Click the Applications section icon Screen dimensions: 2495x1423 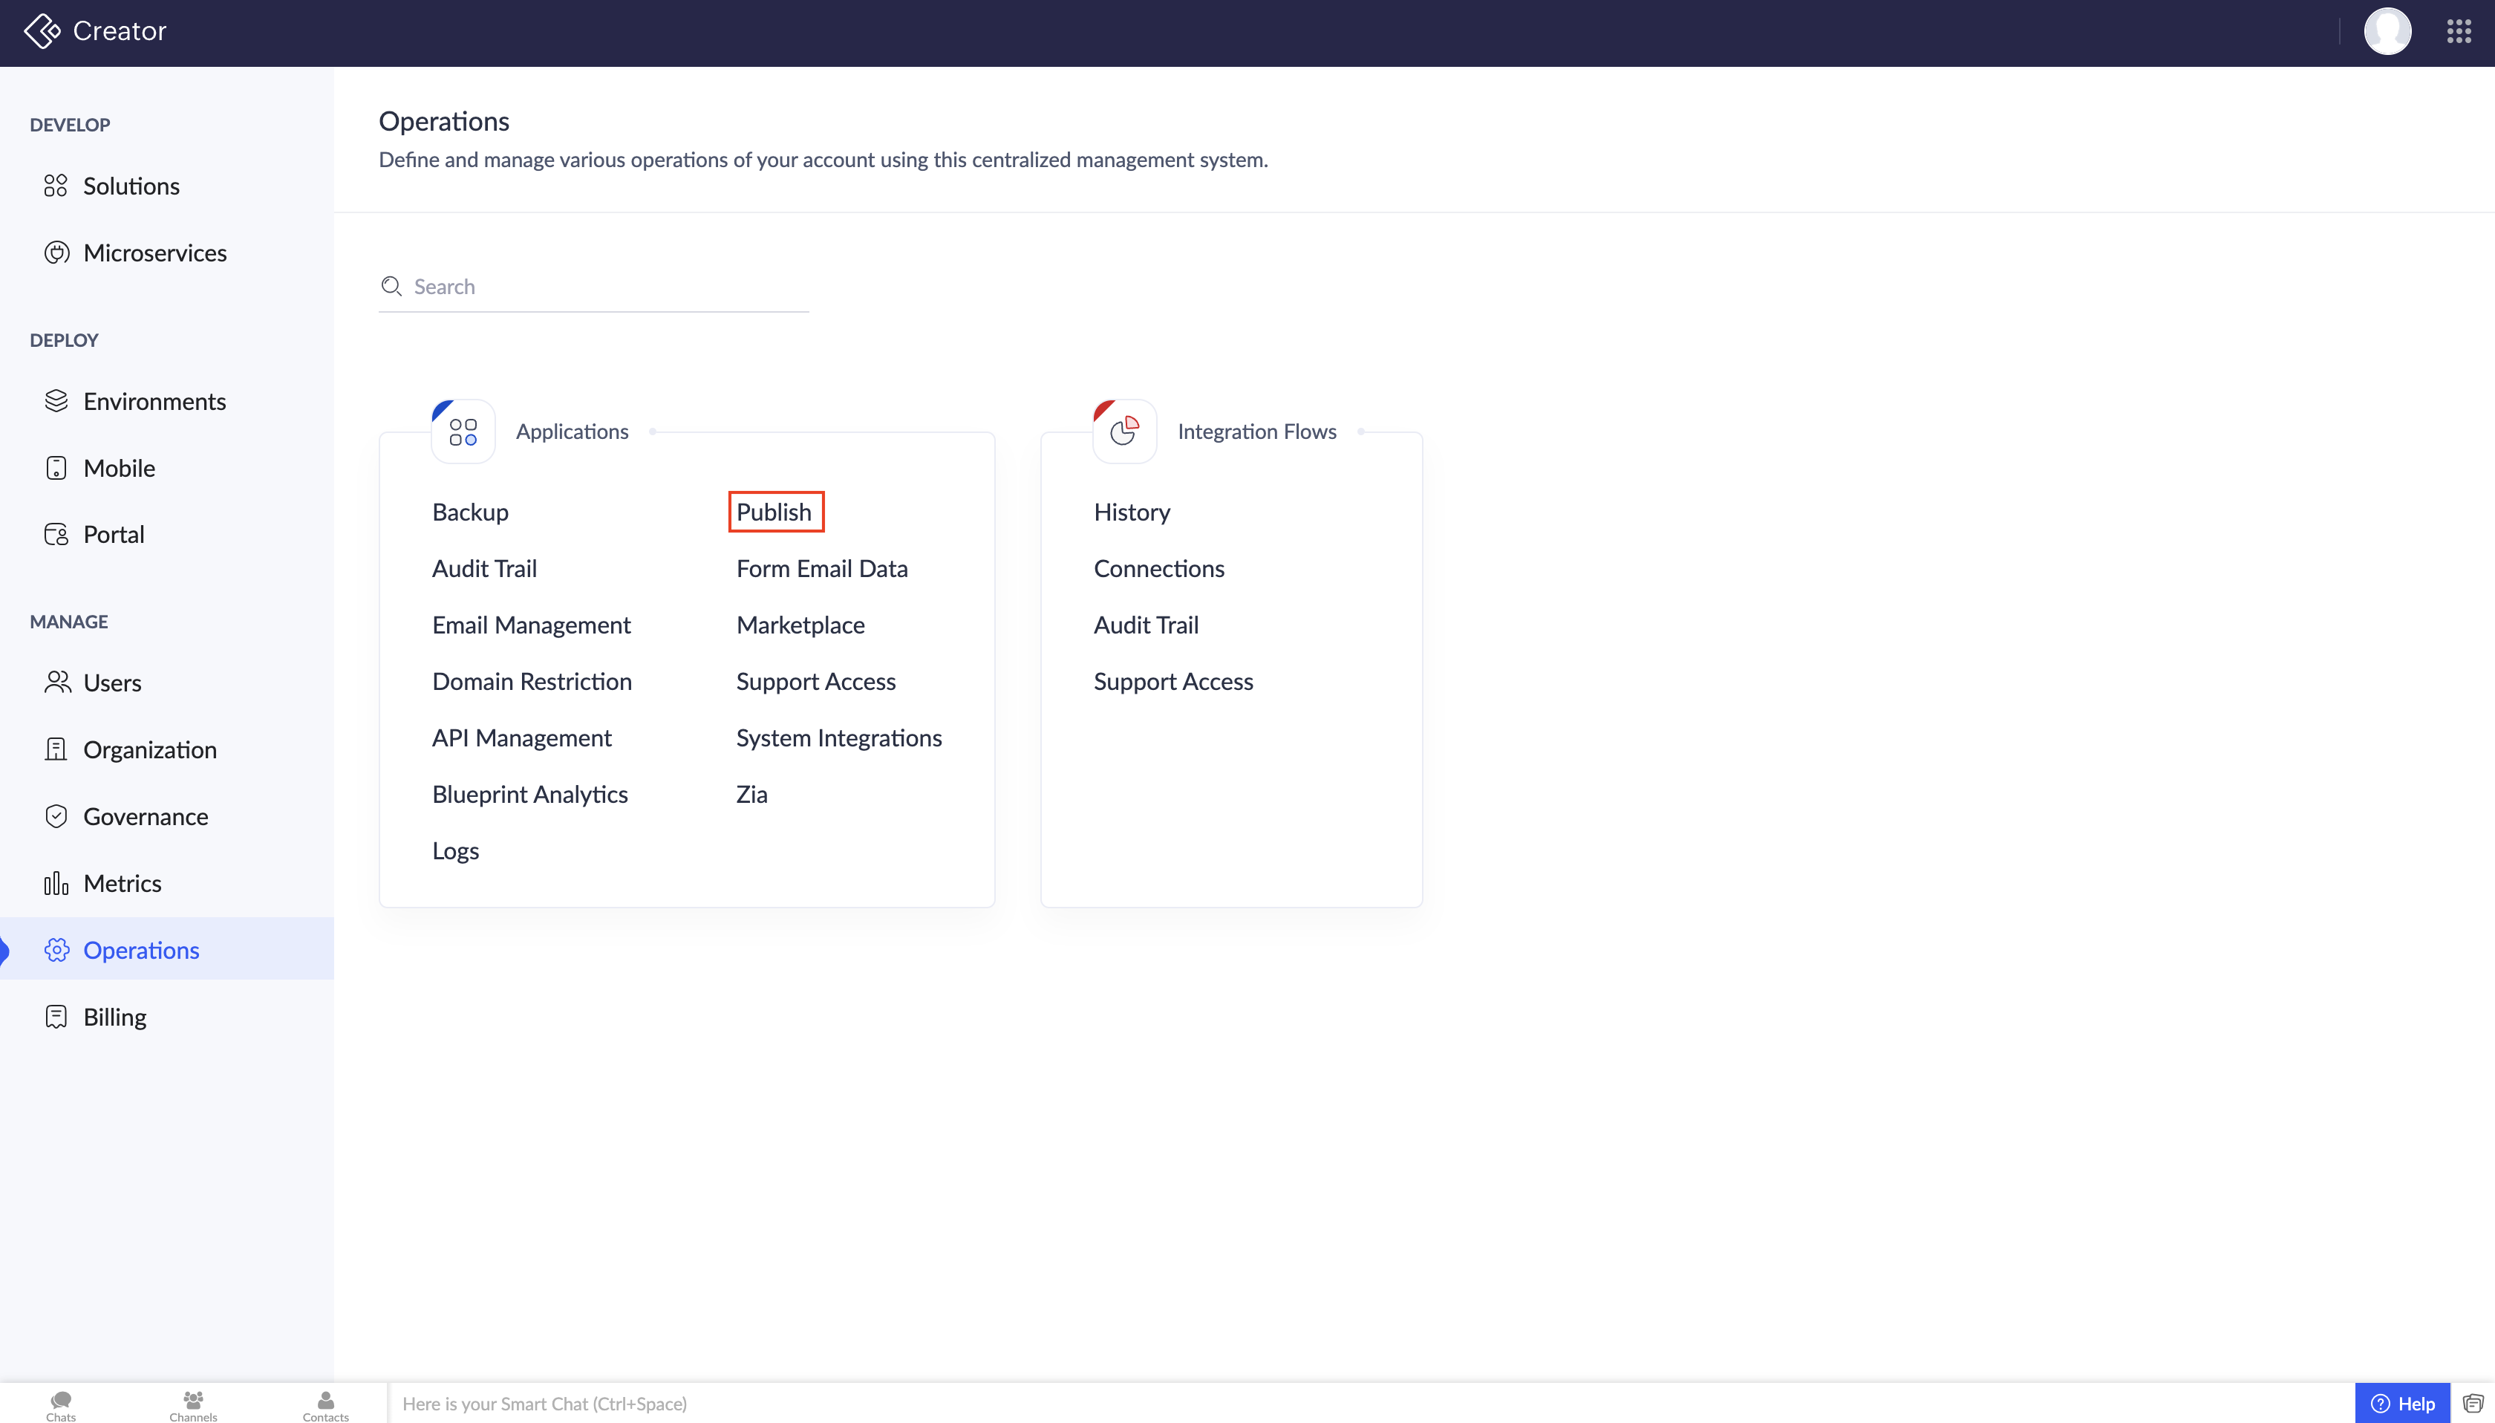click(x=463, y=431)
